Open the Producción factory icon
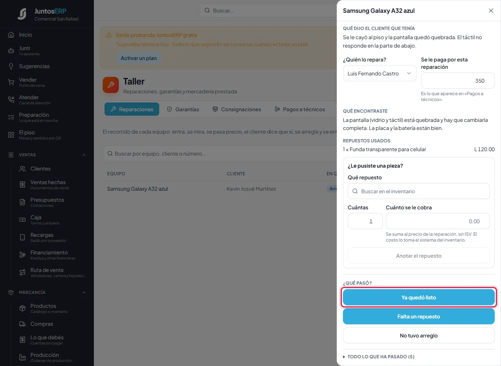This screenshot has width=501, height=366. tap(22, 357)
